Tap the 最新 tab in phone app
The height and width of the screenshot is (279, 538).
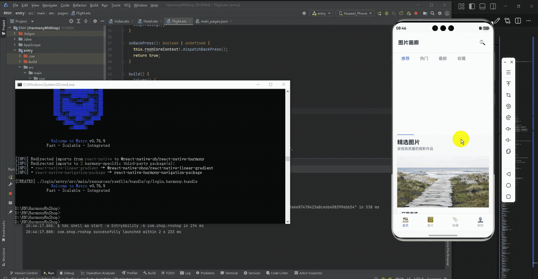pos(443,59)
